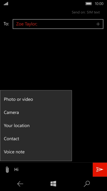Tap the 10:00 clock in the status bar
Viewport: 107px width, 191px height.
[99, 4]
